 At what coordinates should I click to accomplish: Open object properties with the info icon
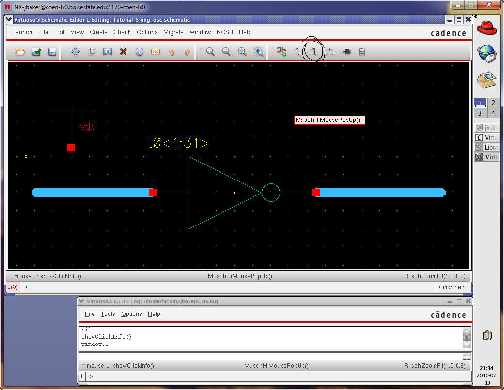[x=139, y=52]
